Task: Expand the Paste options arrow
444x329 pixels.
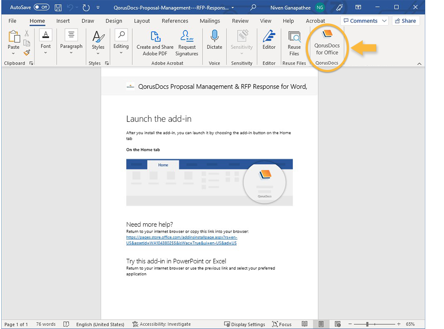Action: (x=13, y=53)
